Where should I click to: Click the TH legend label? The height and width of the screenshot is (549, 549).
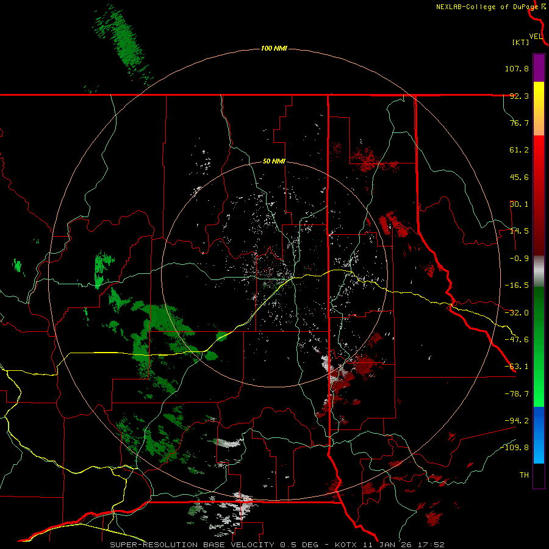point(524,475)
